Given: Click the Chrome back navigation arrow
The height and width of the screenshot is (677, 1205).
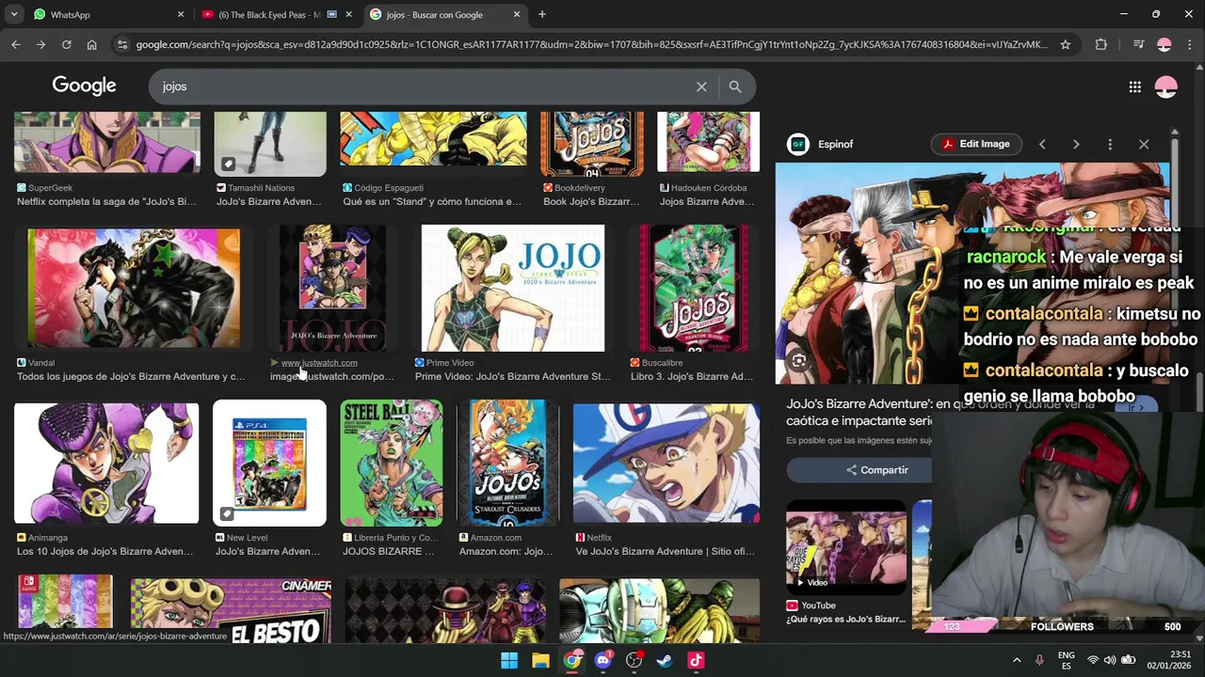Looking at the screenshot, I should (15, 44).
